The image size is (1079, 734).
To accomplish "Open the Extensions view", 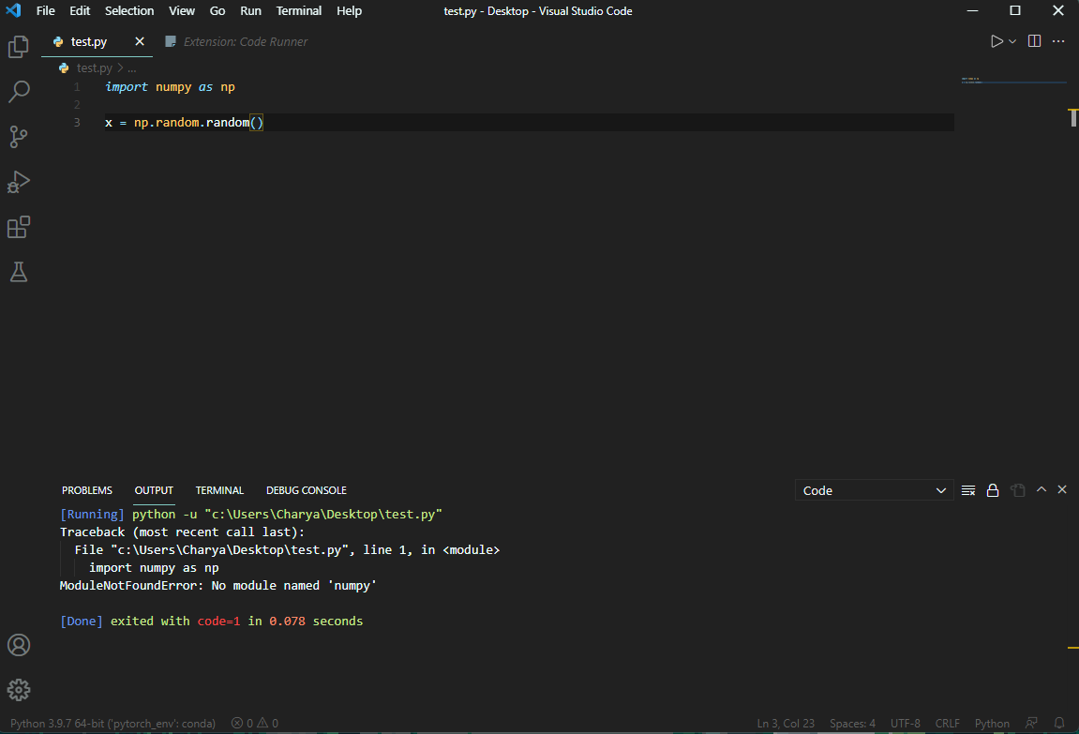I will (19, 227).
